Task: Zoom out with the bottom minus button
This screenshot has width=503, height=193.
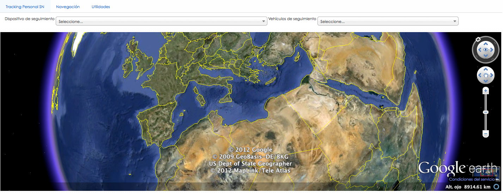Action: tap(486, 134)
